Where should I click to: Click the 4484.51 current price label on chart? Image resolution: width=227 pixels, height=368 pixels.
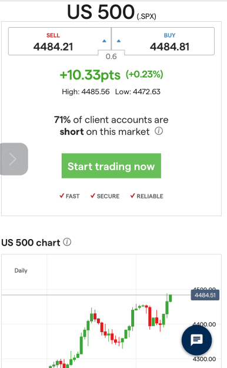click(205, 295)
